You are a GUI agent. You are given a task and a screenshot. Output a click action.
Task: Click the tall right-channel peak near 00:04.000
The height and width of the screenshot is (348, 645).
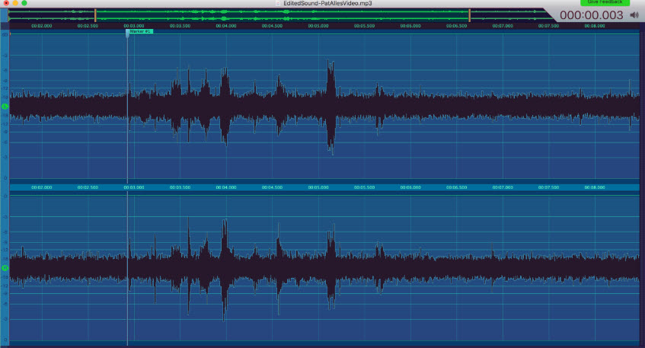[225, 270]
